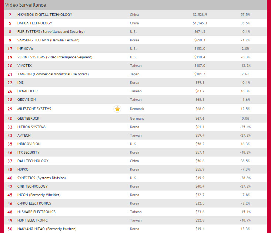This screenshot has height=233, width=271.
Task: Open the Verint Systems Video Intelligence entry
Action: (x=55, y=57)
